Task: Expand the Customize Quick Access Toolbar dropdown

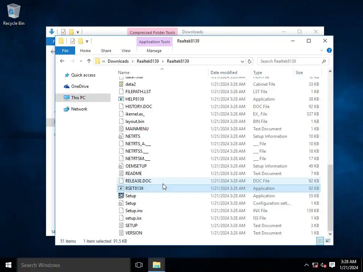Action: [87, 41]
